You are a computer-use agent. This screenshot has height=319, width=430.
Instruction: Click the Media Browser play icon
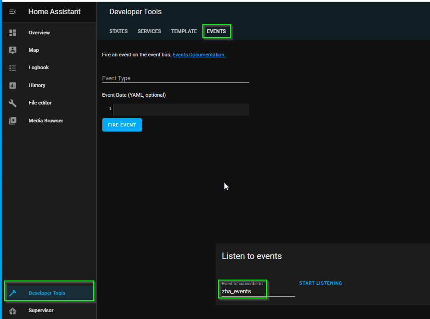point(12,121)
